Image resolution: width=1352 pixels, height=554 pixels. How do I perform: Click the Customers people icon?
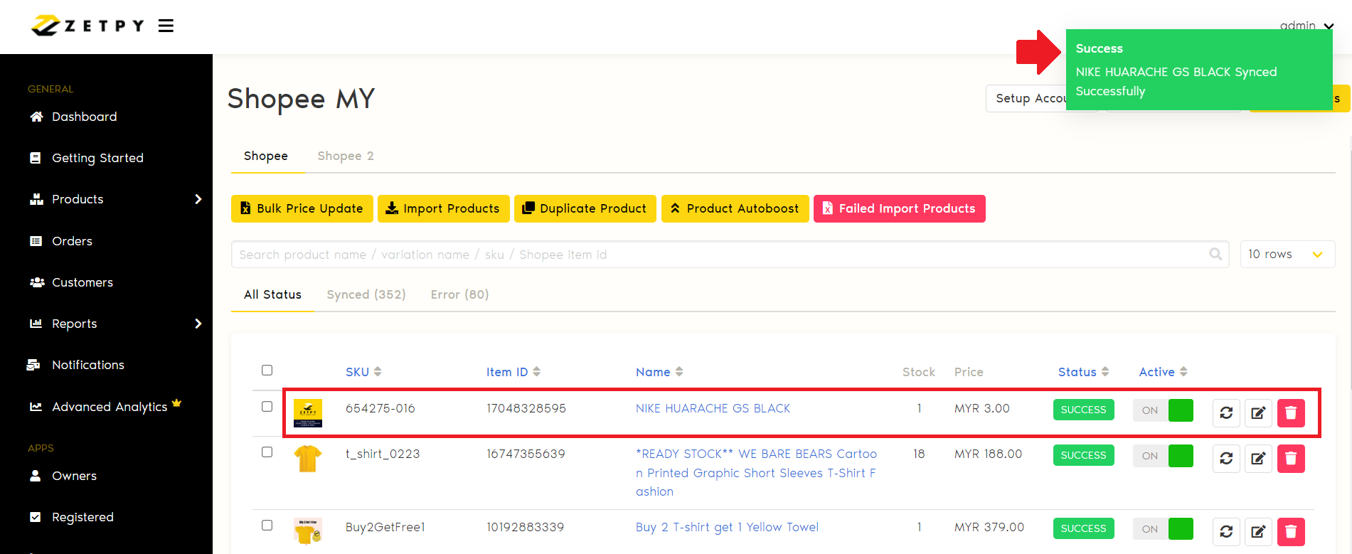37,282
